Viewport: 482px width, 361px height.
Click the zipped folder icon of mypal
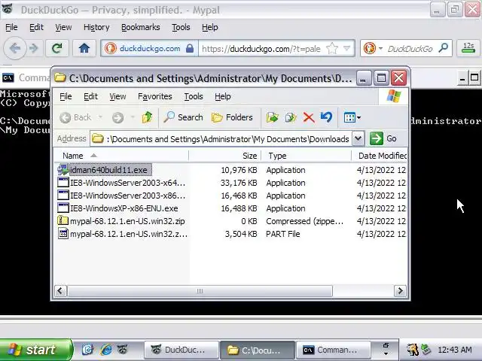click(63, 220)
